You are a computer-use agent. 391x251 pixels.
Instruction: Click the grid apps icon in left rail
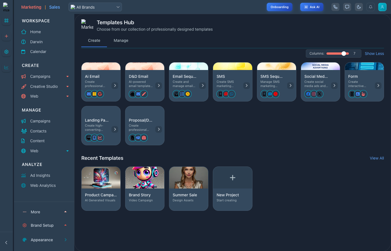tap(6, 21)
